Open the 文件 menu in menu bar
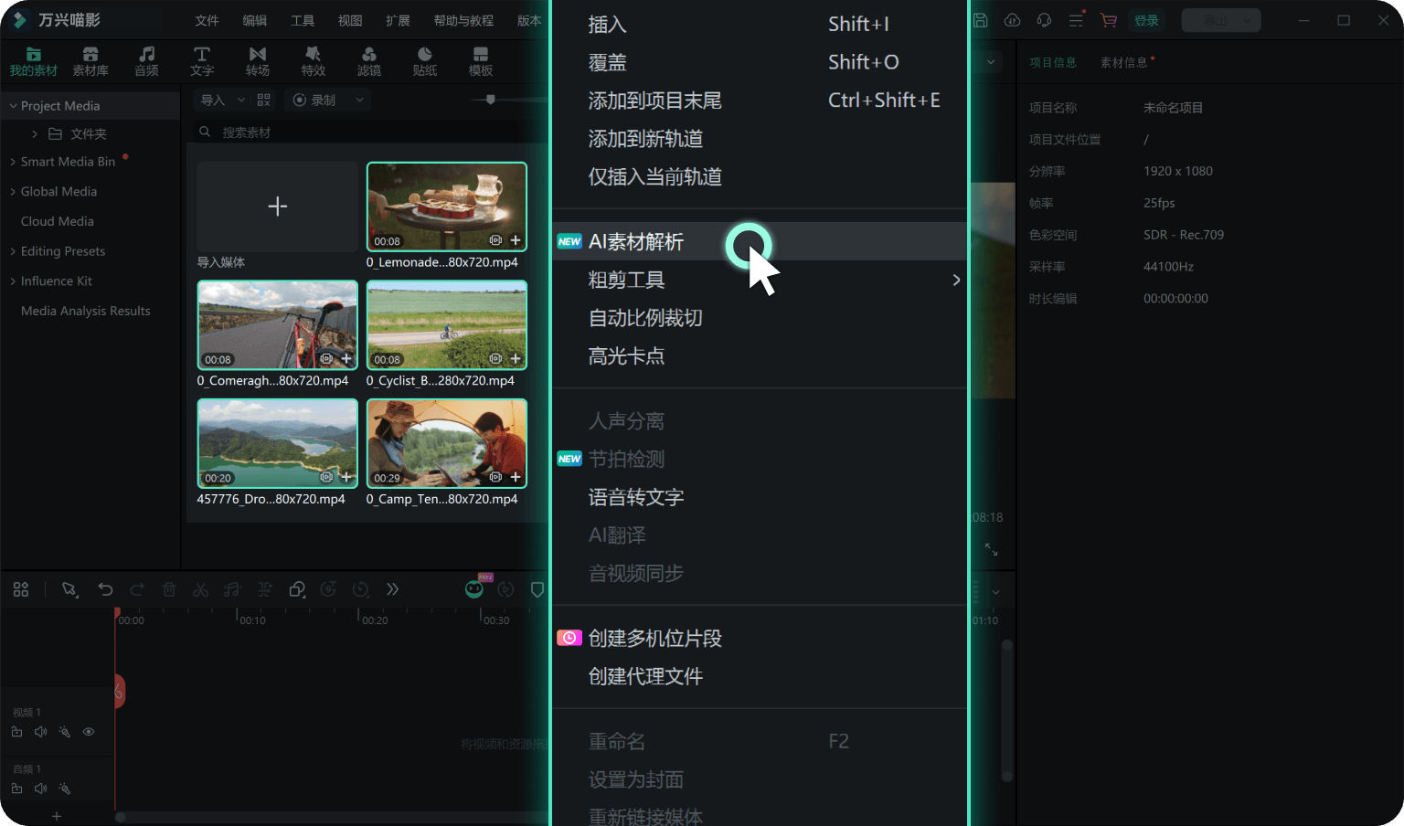The image size is (1404, 826). [x=207, y=20]
